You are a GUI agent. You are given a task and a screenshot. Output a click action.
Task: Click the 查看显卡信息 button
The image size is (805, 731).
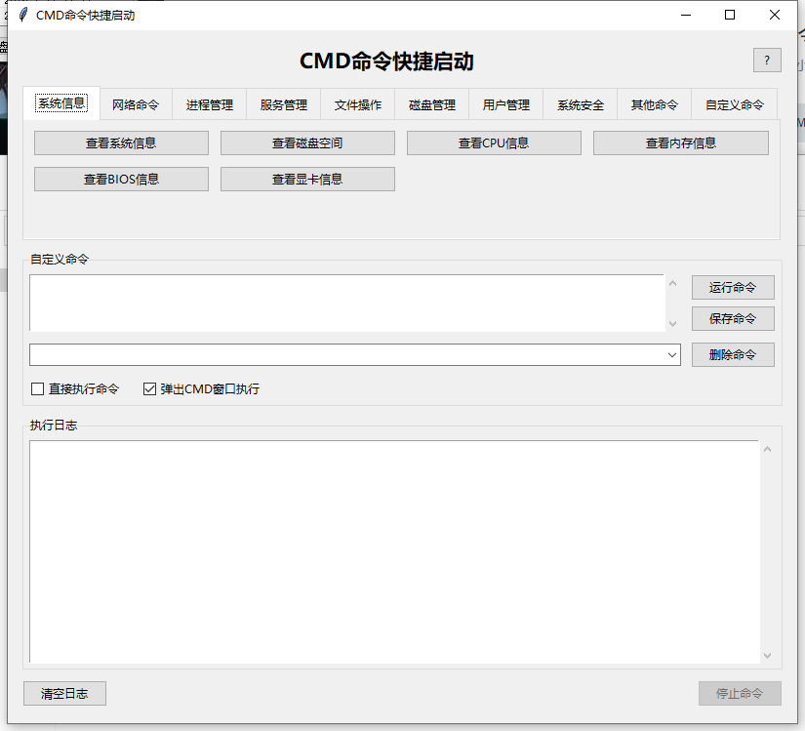tap(307, 179)
